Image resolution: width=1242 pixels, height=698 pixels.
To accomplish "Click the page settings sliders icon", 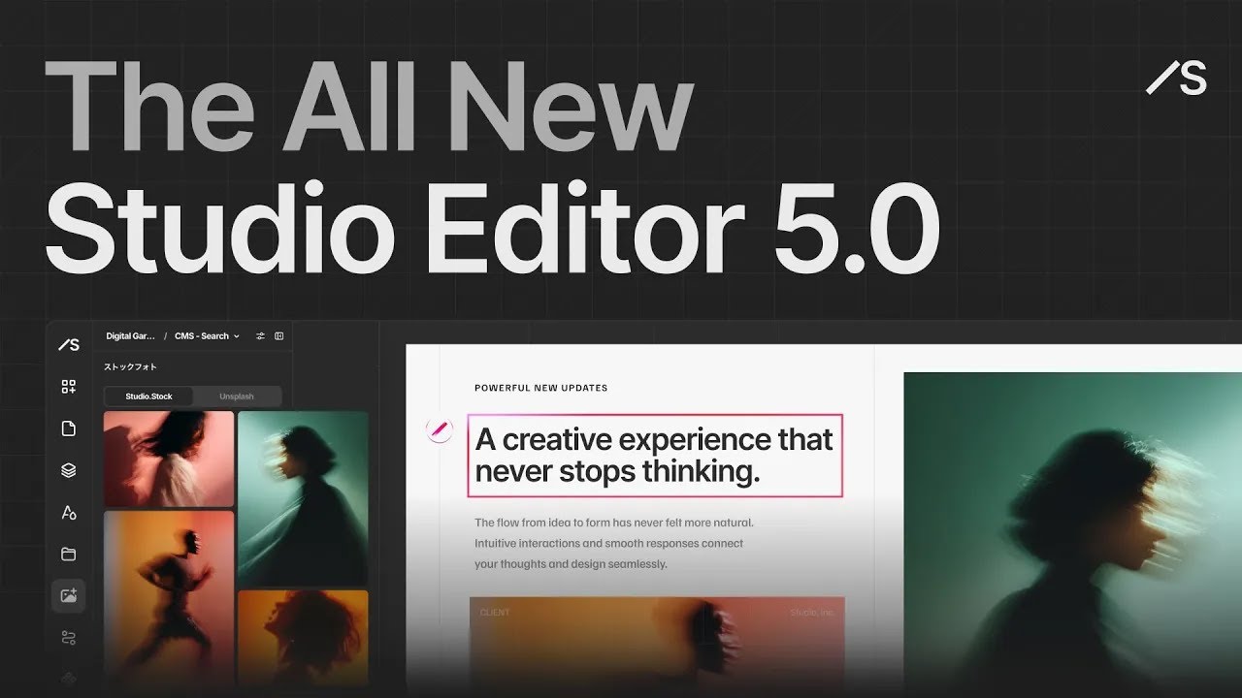I will (x=260, y=336).
